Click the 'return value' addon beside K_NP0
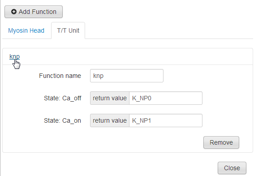Viewport: 254px width, 176px height. pyautogui.click(x=110, y=98)
